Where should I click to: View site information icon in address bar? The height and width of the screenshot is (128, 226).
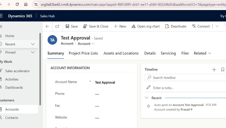pos(36,5)
